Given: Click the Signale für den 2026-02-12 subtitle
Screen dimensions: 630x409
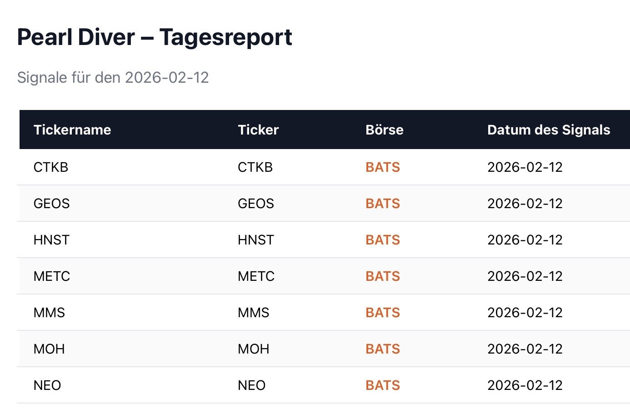Looking at the screenshot, I should pos(113,78).
